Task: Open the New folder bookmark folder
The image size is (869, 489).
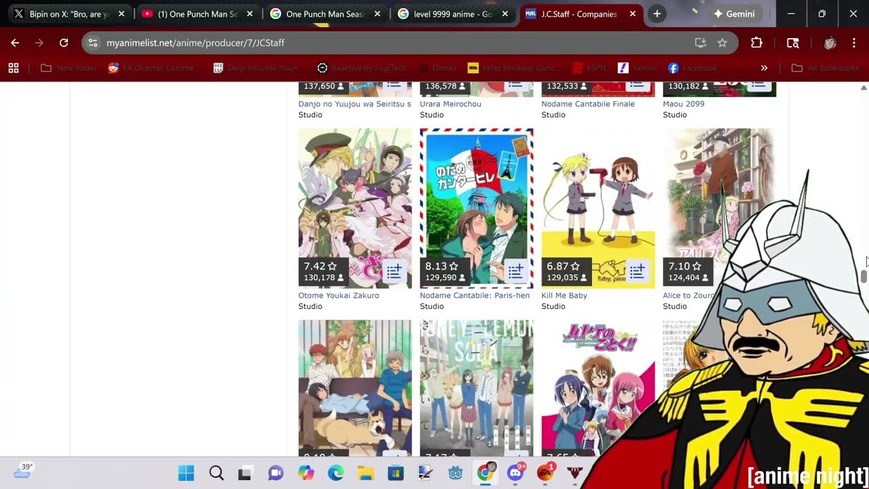Action: tap(69, 68)
